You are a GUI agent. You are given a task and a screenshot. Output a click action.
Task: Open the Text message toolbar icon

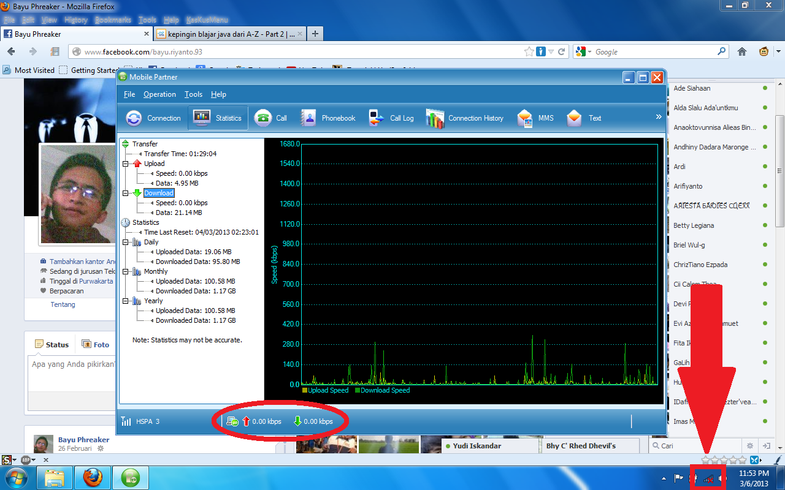coord(584,118)
